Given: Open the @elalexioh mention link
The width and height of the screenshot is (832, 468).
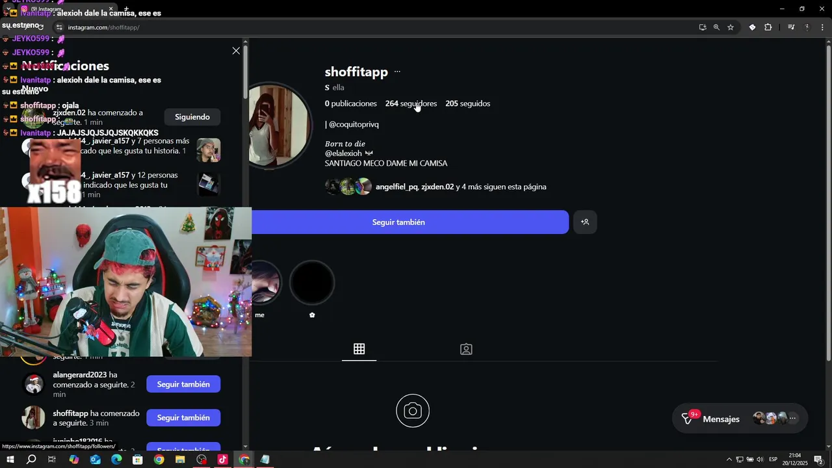Looking at the screenshot, I should pyautogui.click(x=343, y=153).
